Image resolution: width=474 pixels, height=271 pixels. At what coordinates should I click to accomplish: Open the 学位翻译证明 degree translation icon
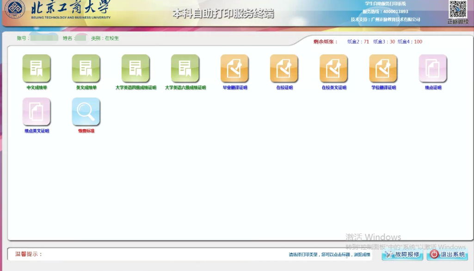tap(383, 68)
